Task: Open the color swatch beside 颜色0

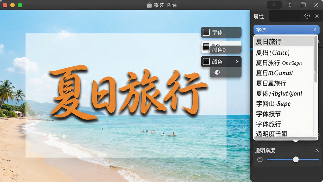Action: [206, 47]
